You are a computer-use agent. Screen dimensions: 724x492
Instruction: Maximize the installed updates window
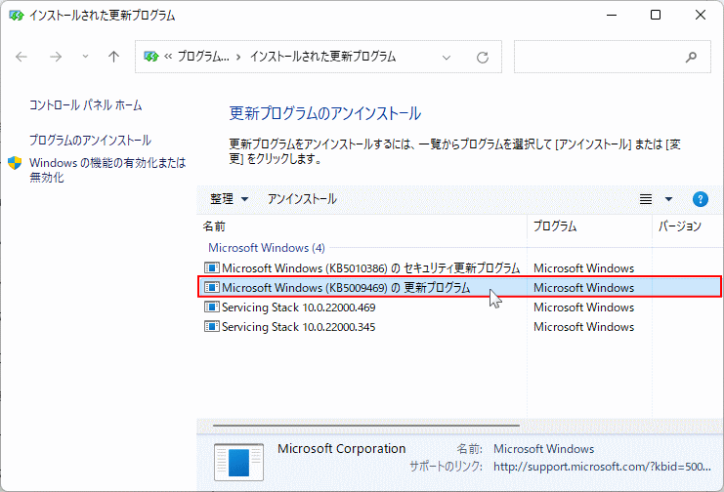[656, 16]
